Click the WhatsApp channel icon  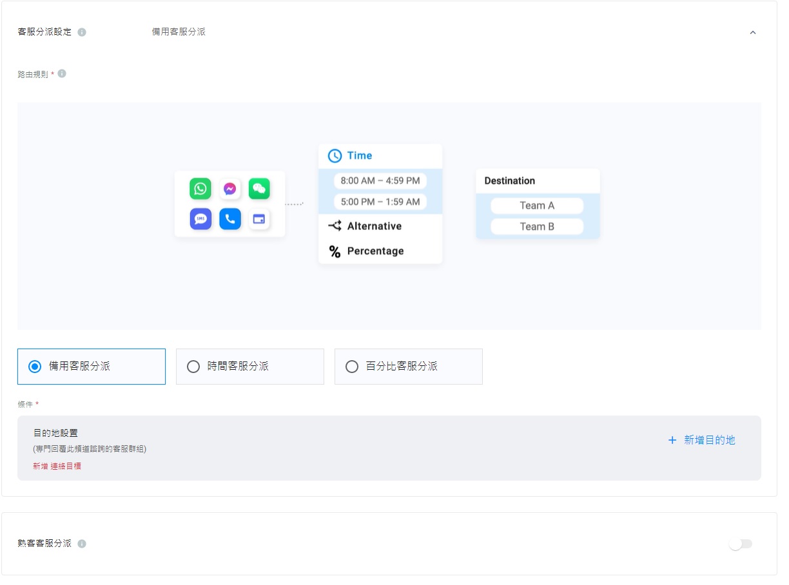point(200,189)
